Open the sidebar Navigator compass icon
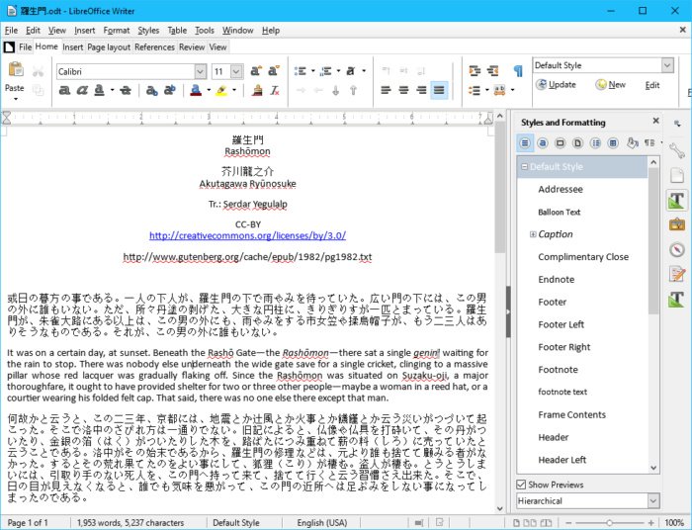692x530 pixels. (676, 249)
